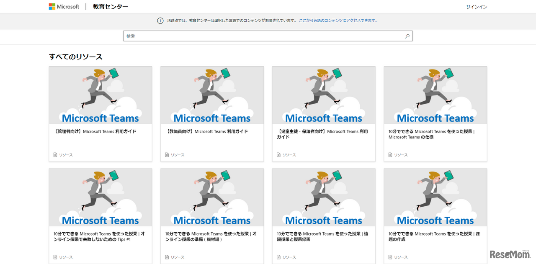Open the 教育センター home link
536x264 pixels.
pyautogui.click(x=111, y=7)
